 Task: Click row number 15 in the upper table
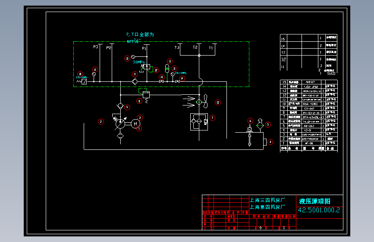click(283, 39)
